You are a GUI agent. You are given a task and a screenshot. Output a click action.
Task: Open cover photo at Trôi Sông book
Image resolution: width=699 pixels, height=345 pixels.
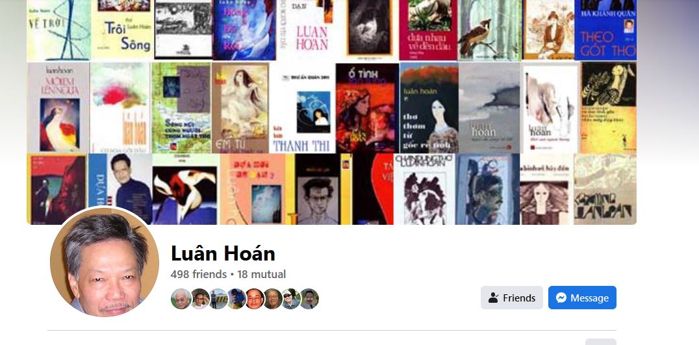coord(122,29)
